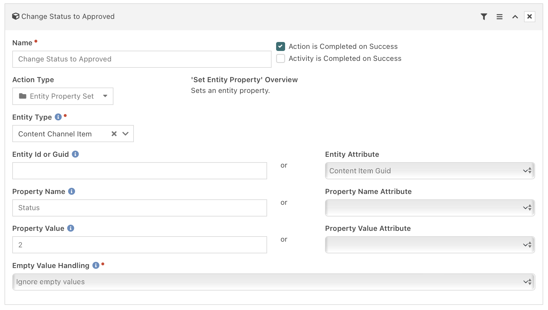The image size is (548, 310).
Task: Open the Entity Type dropdown chevron
Action: (125, 134)
